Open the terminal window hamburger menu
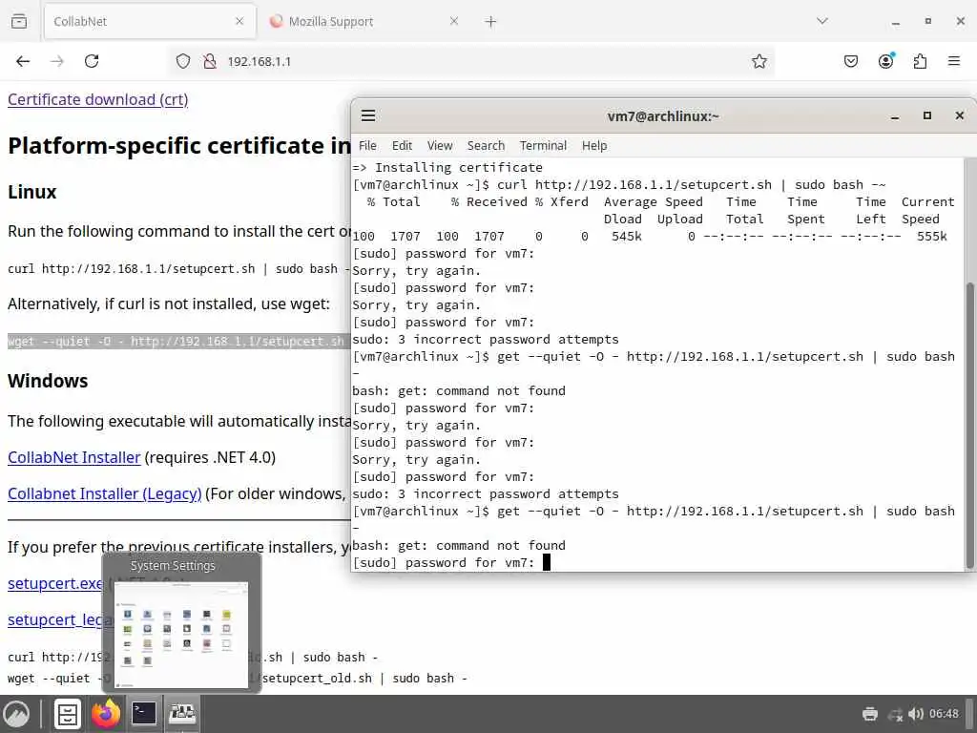Image resolution: width=977 pixels, height=733 pixels. (x=368, y=115)
